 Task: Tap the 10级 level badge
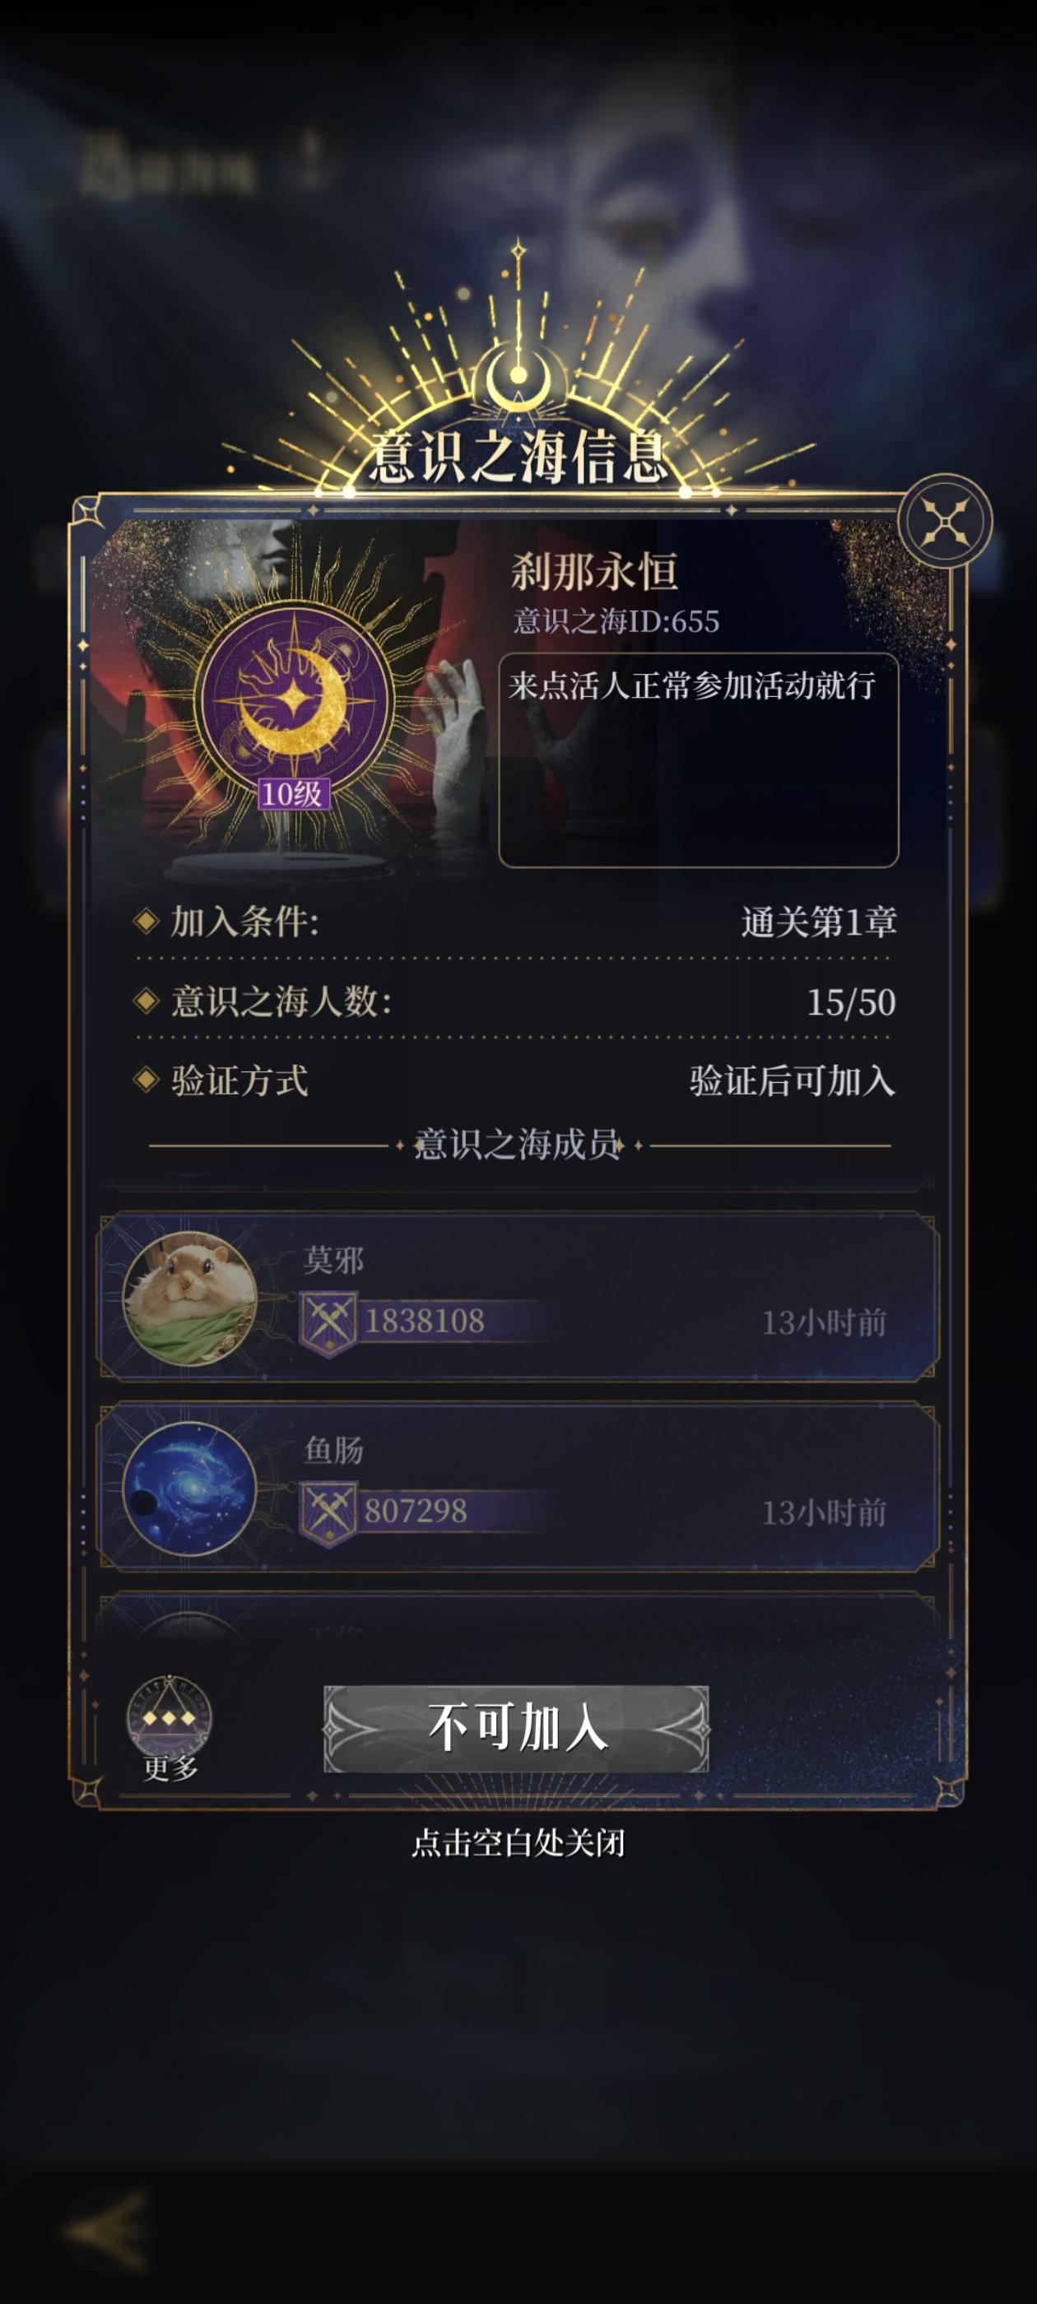coord(292,793)
